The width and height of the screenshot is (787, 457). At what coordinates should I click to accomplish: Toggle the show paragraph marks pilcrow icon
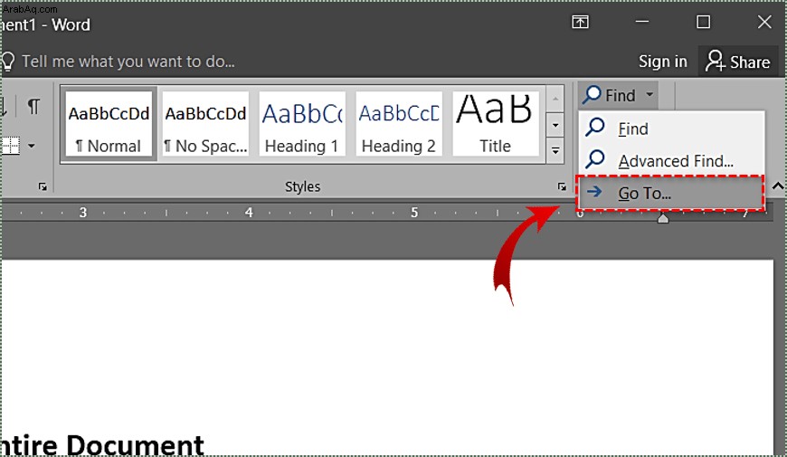pyautogui.click(x=33, y=107)
